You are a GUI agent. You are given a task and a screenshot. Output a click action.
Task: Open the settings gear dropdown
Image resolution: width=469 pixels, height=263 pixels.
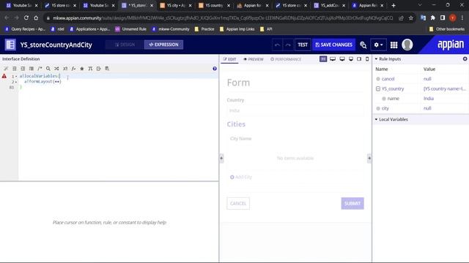coord(378,45)
